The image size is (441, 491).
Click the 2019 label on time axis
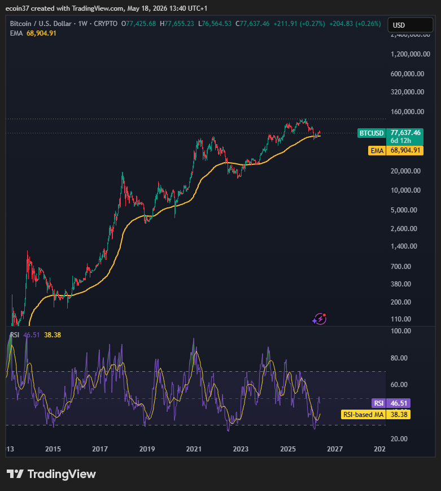coord(147,449)
